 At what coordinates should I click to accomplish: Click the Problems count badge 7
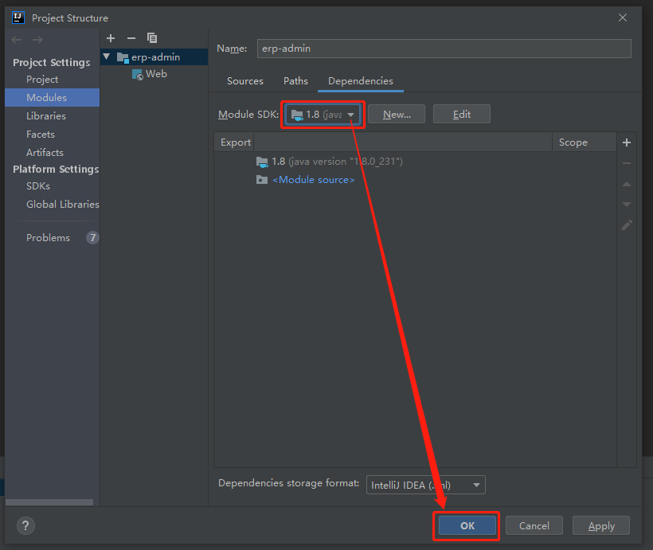[92, 238]
